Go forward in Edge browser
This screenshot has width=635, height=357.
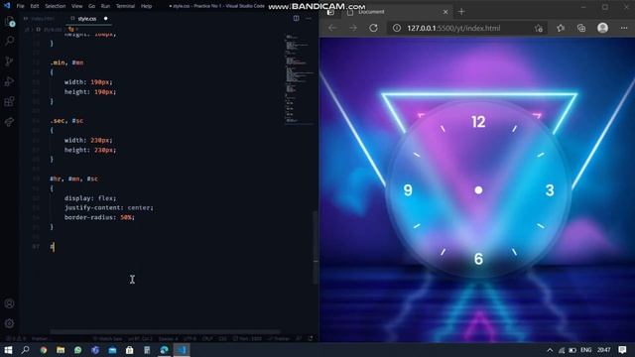(353, 28)
